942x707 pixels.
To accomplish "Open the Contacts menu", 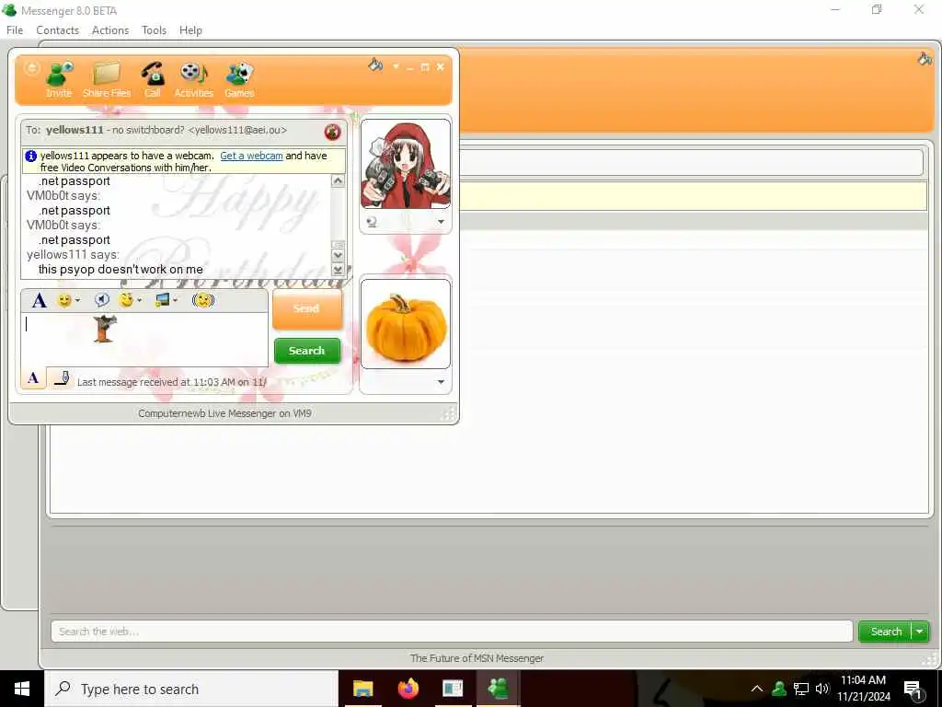I will point(58,30).
